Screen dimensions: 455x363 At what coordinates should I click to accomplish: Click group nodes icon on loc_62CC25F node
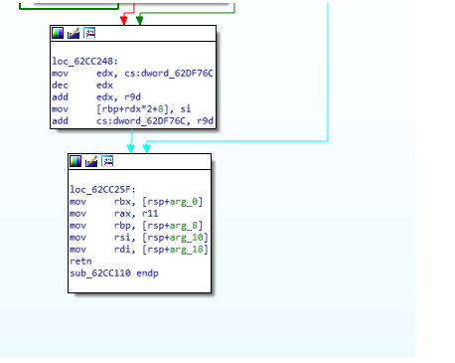(107, 161)
